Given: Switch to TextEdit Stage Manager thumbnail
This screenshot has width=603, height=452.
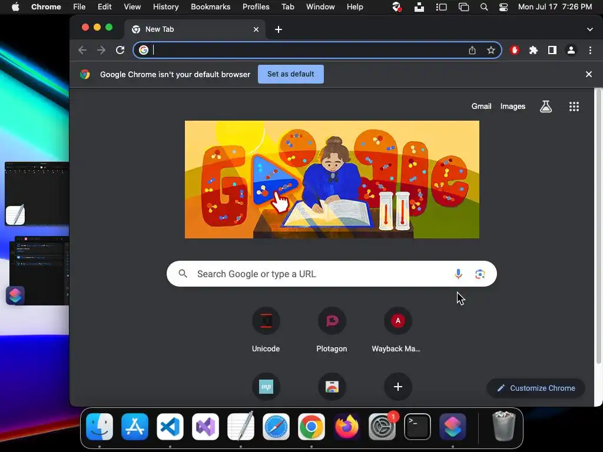Looking at the screenshot, I should 37,193.
